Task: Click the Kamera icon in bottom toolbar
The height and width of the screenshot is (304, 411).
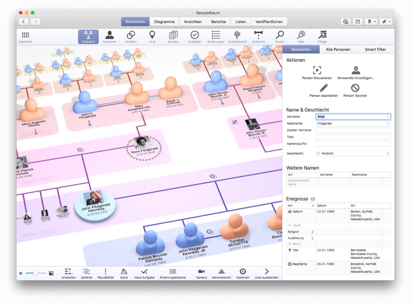Action: click(201, 273)
